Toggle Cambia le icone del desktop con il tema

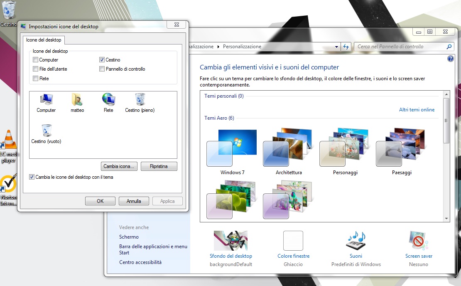pyautogui.click(x=32, y=177)
